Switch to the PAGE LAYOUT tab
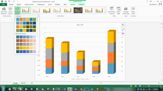This screenshot has width=163, height=91. pyautogui.click(x=29, y=5)
